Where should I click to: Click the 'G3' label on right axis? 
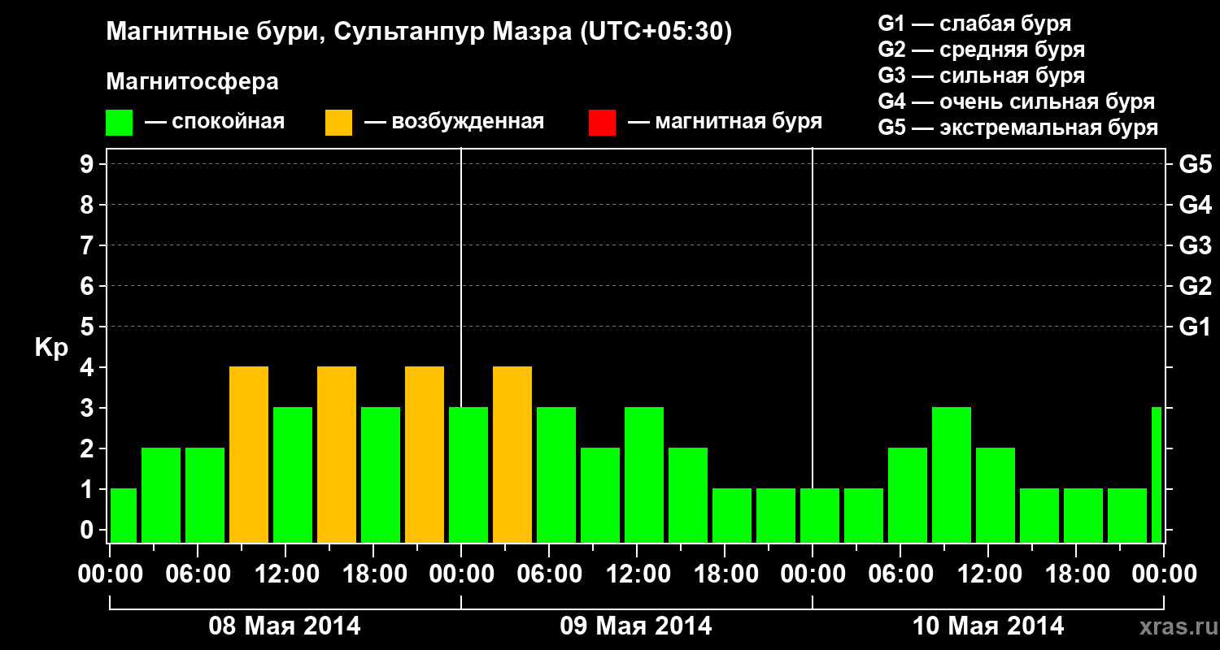pyautogui.click(x=1195, y=245)
